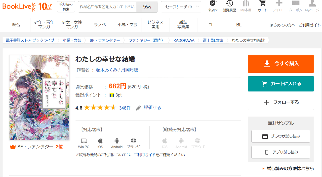Click the book cover thumbnail
Viewport: 322px width, 177px height.
39,97
